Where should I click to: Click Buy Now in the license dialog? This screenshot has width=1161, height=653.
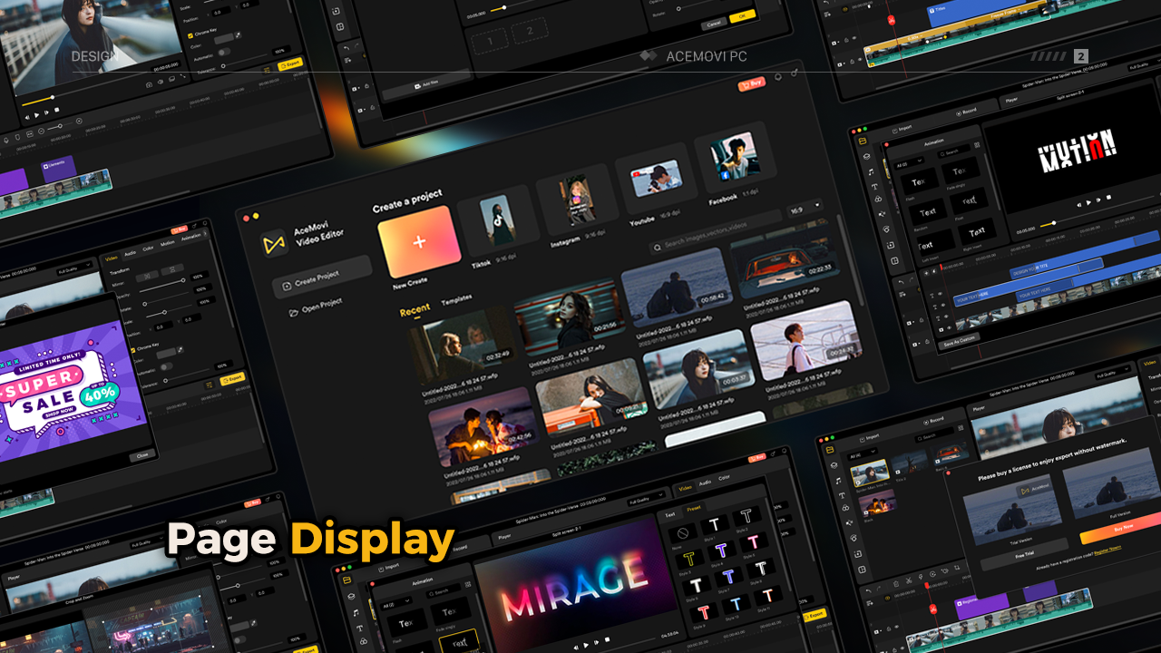[x=1123, y=527]
